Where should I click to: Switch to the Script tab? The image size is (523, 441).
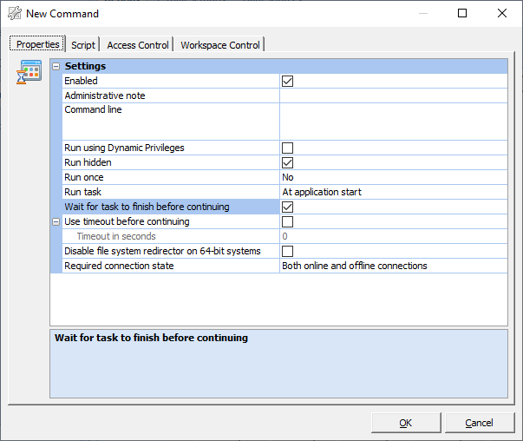tap(83, 45)
